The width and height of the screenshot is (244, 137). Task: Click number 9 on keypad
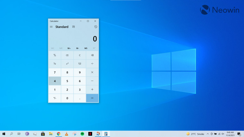tap(80, 72)
